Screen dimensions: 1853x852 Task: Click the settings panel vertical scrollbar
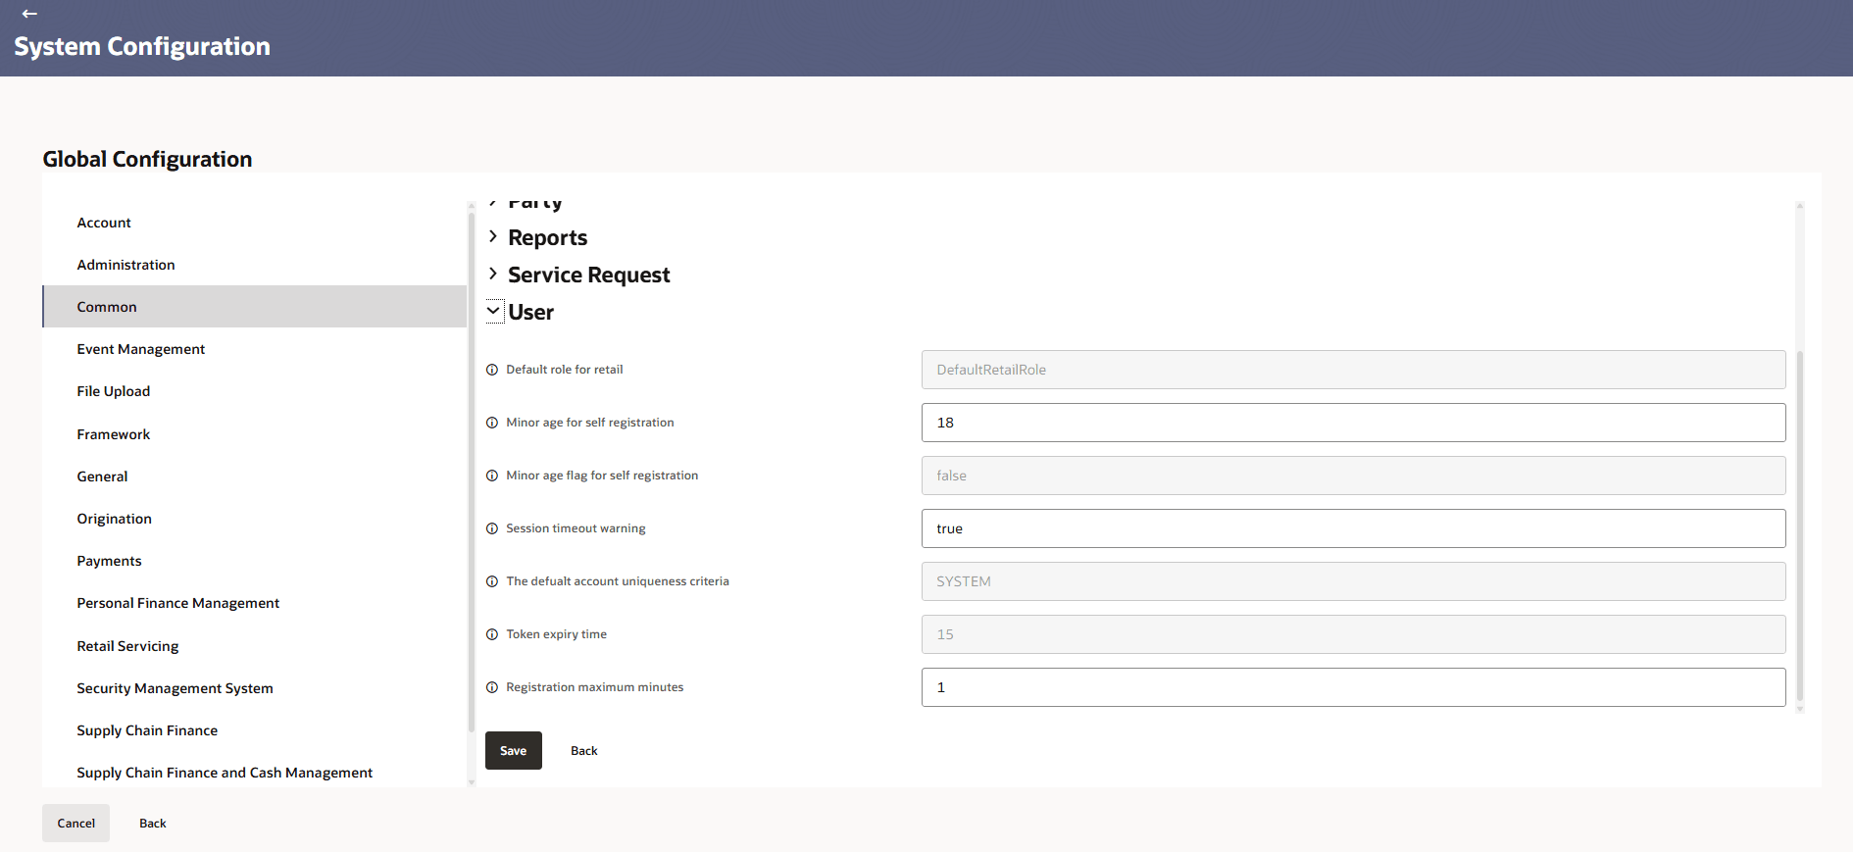pos(1800,526)
